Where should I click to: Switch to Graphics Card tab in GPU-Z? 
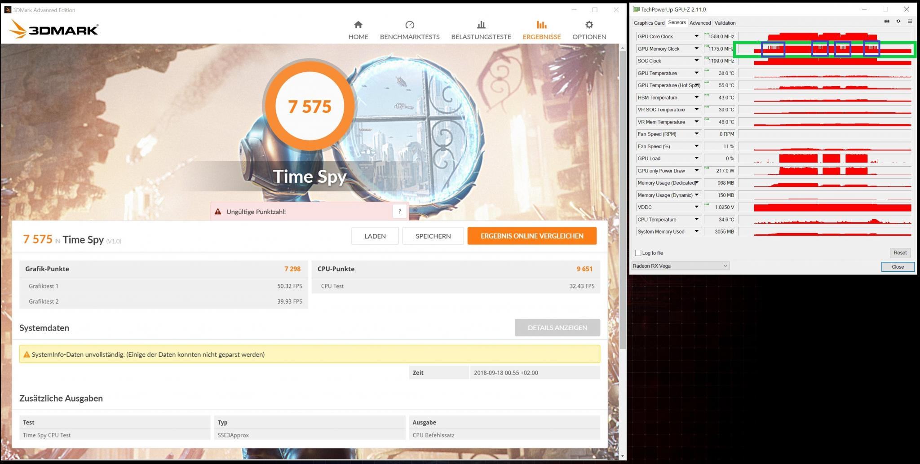(649, 23)
